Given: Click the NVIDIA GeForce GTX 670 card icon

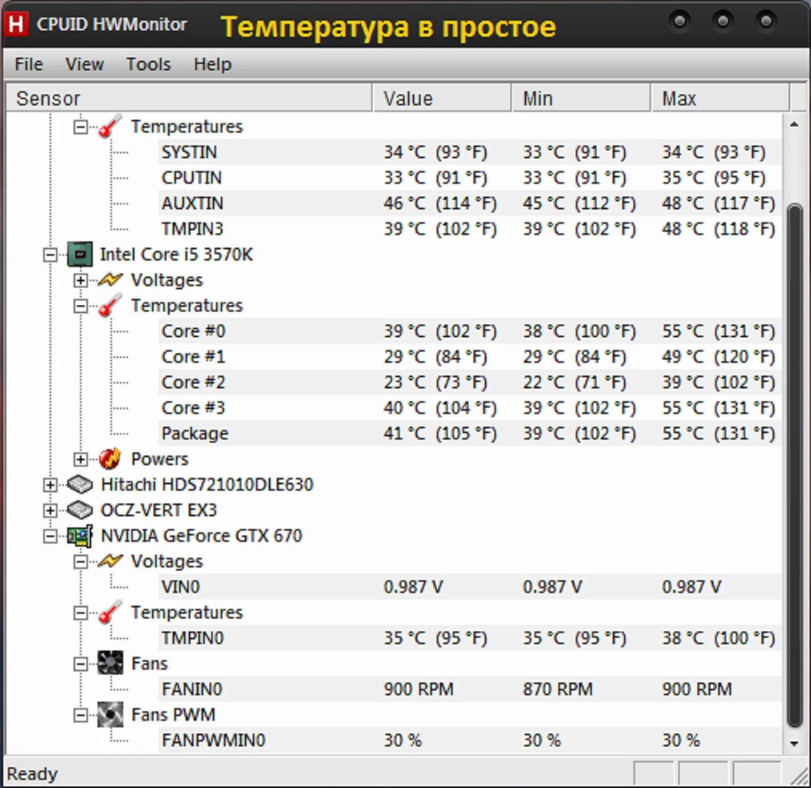Looking at the screenshot, I should click(80, 535).
